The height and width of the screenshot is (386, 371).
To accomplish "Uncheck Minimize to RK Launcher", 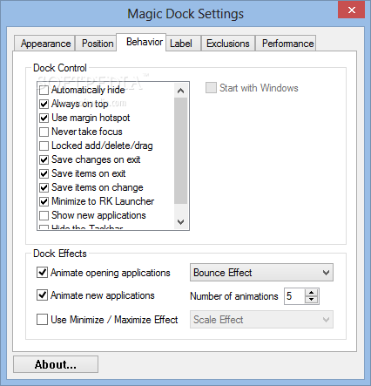I will [x=44, y=201].
